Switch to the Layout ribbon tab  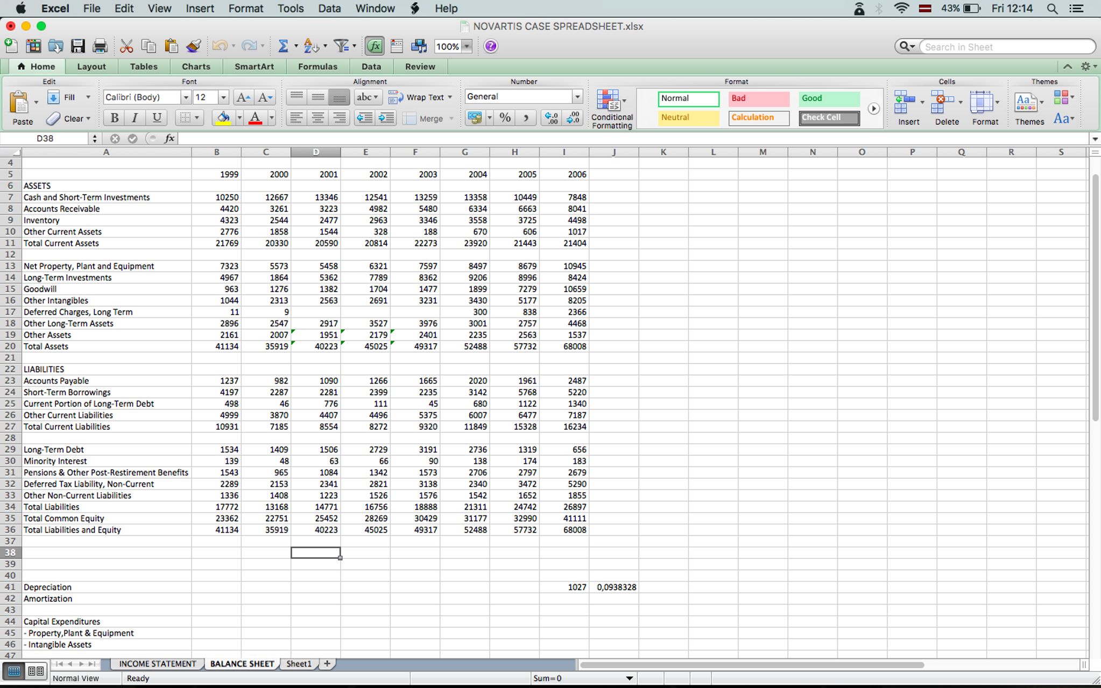click(x=91, y=67)
